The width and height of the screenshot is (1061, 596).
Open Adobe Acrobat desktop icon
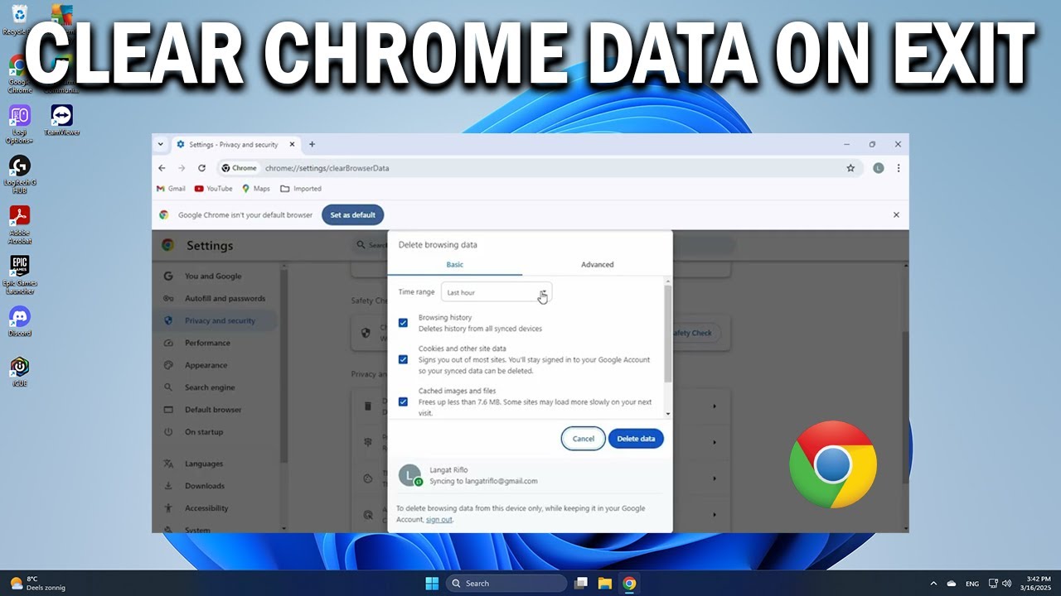[19, 224]
